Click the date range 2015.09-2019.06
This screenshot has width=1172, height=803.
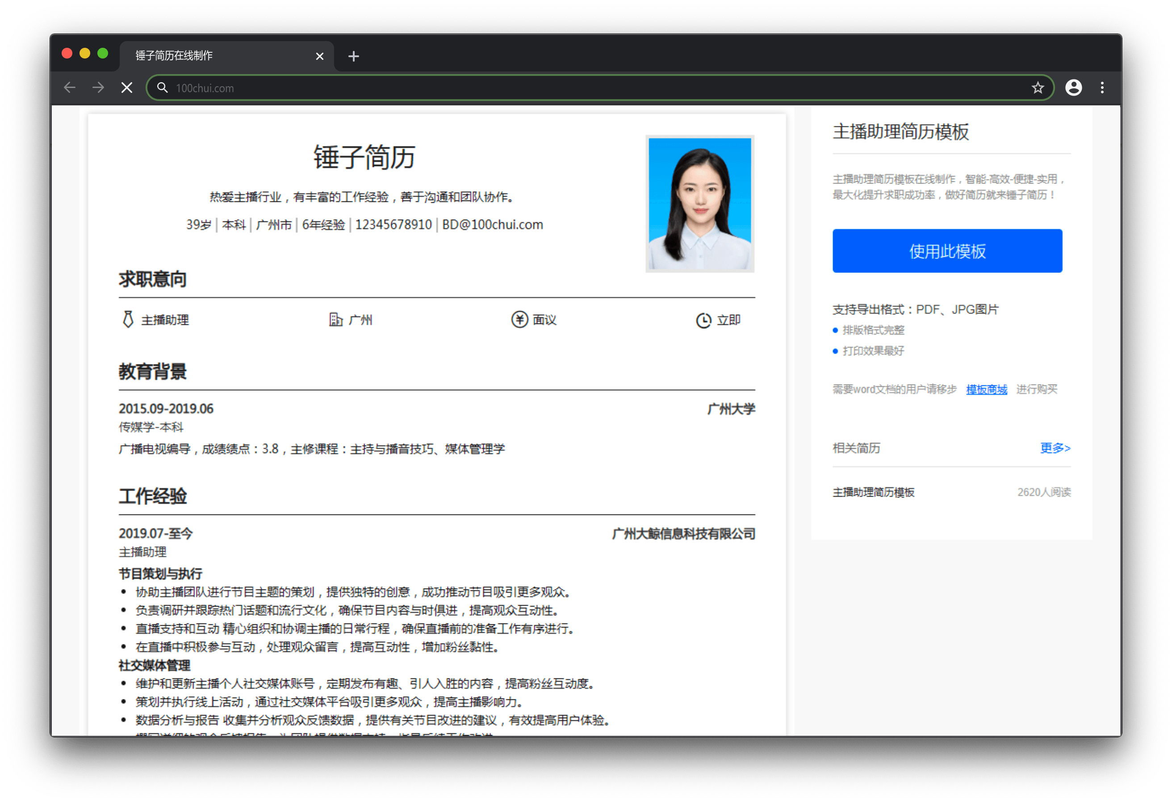(166, 409)
